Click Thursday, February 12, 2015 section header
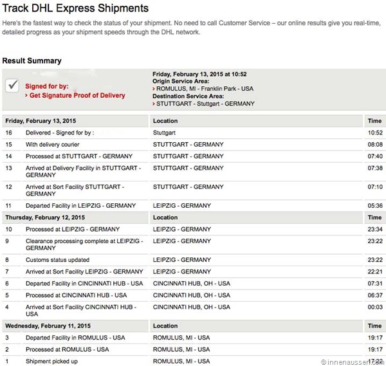386x366 pixels. [45, 217]
